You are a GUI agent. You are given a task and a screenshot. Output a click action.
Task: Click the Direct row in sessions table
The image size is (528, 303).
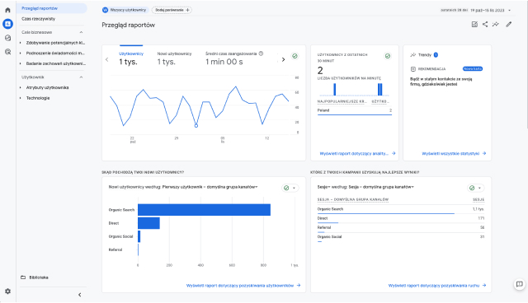(x=401, y=219)
